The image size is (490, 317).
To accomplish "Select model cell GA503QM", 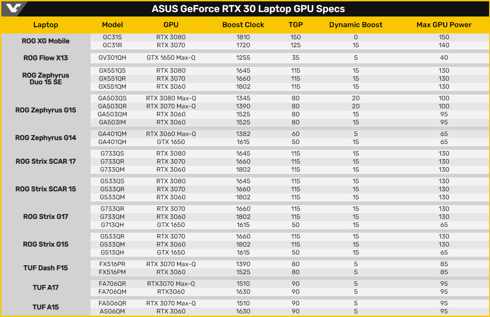I will [x=112, y=114].
